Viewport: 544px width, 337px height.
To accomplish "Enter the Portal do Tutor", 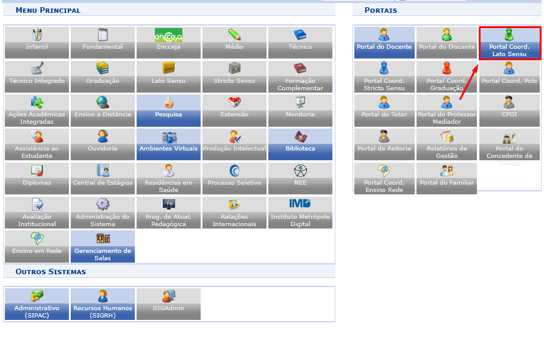I will [x=384, y=110].
